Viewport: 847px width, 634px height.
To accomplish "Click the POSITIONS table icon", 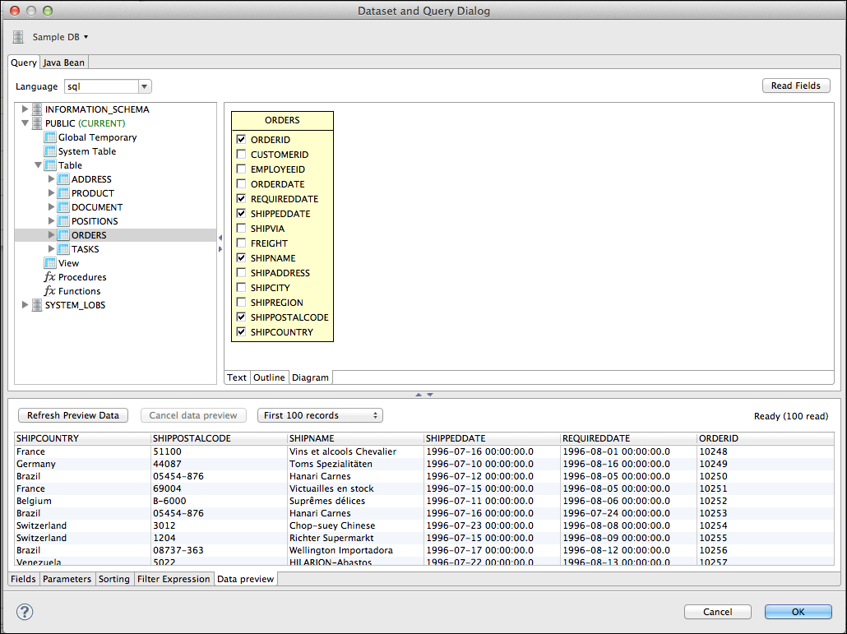I will [63, 221].
